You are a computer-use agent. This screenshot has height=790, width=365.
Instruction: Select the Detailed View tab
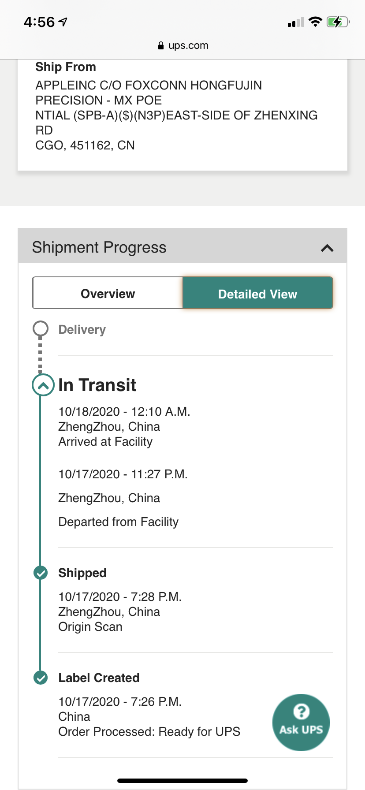click(x=258, y=294)
